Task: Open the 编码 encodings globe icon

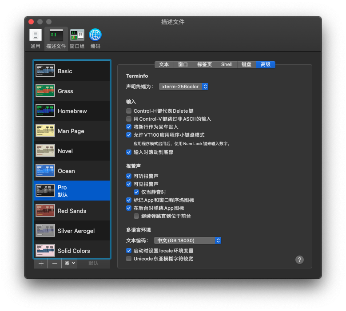Action: (x=95, y=38)
